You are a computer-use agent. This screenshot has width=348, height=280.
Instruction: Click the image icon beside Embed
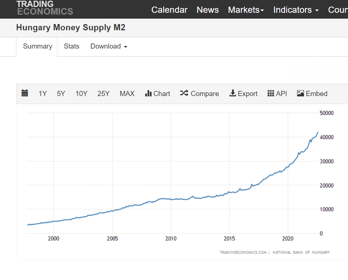[x=301, y=93]
